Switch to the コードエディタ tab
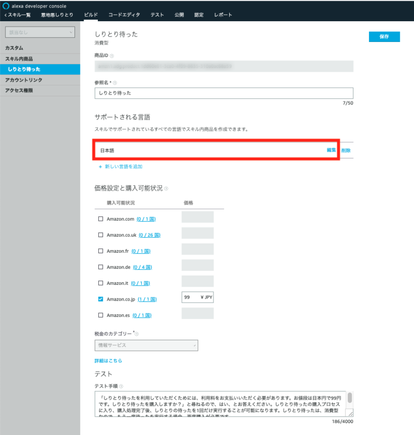The width and height of the screenshot is (414, 435). 124,15
